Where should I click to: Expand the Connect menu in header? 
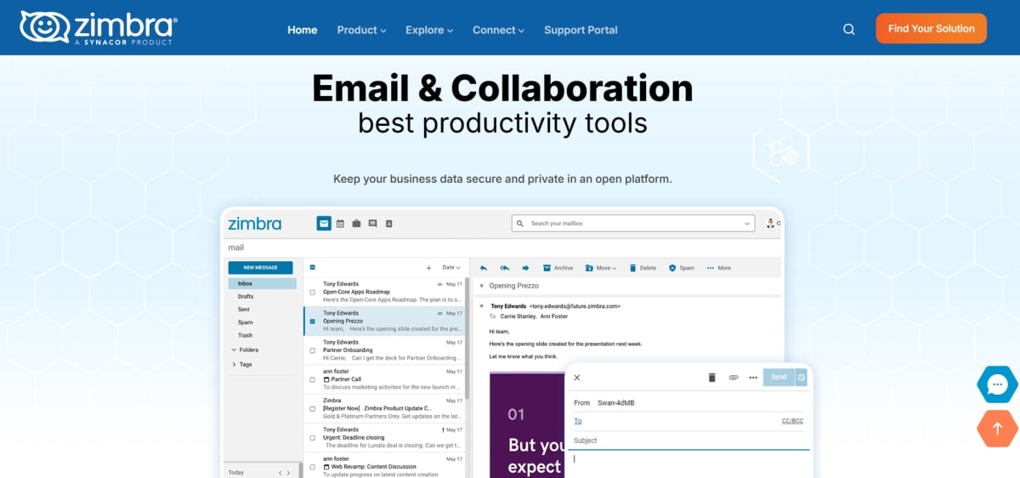click(x=498, y=30)
